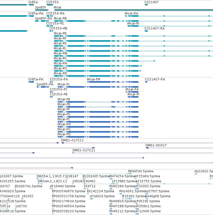
Task: Select the Mical-RC transcript label
Action: 60,58
